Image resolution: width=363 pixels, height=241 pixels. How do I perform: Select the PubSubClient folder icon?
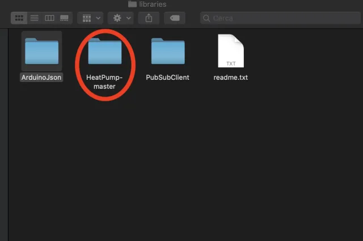click(167, 51)
